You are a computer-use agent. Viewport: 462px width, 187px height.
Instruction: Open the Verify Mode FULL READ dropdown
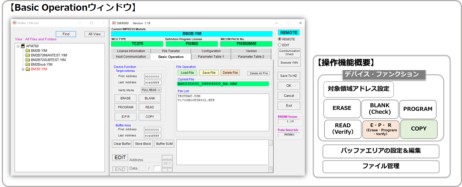pos(151,90)
